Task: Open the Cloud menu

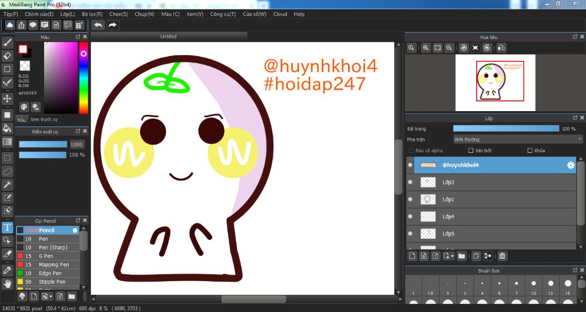Action: (280, 14)
